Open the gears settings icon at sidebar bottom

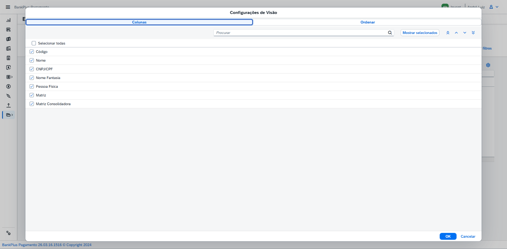[x=8, y=233]
